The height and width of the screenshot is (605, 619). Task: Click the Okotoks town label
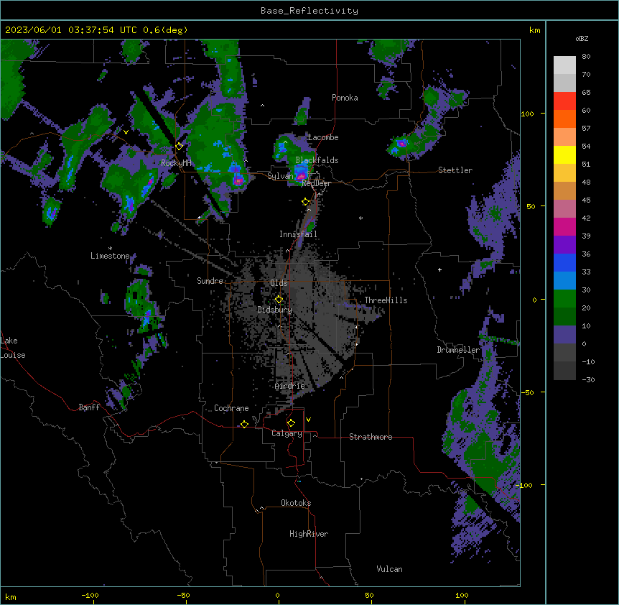click(296, 503)
